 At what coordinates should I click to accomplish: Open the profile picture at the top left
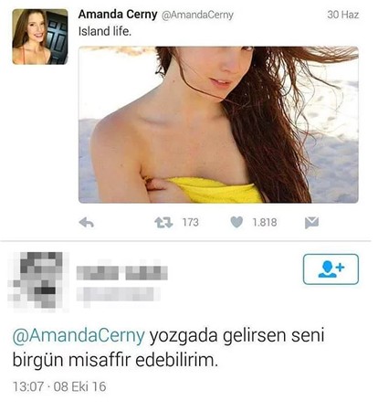click(x=40, y=37)
